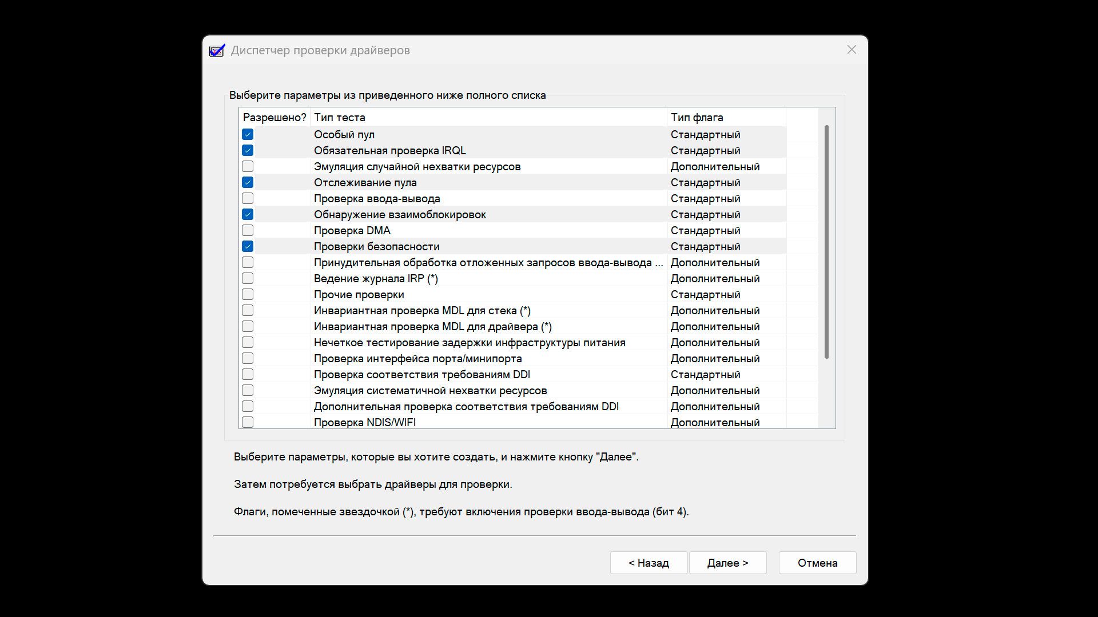
Task: Enable Инвариантная проверка MDL для драйвера checkbox
Action: click(x=248, y=326)
